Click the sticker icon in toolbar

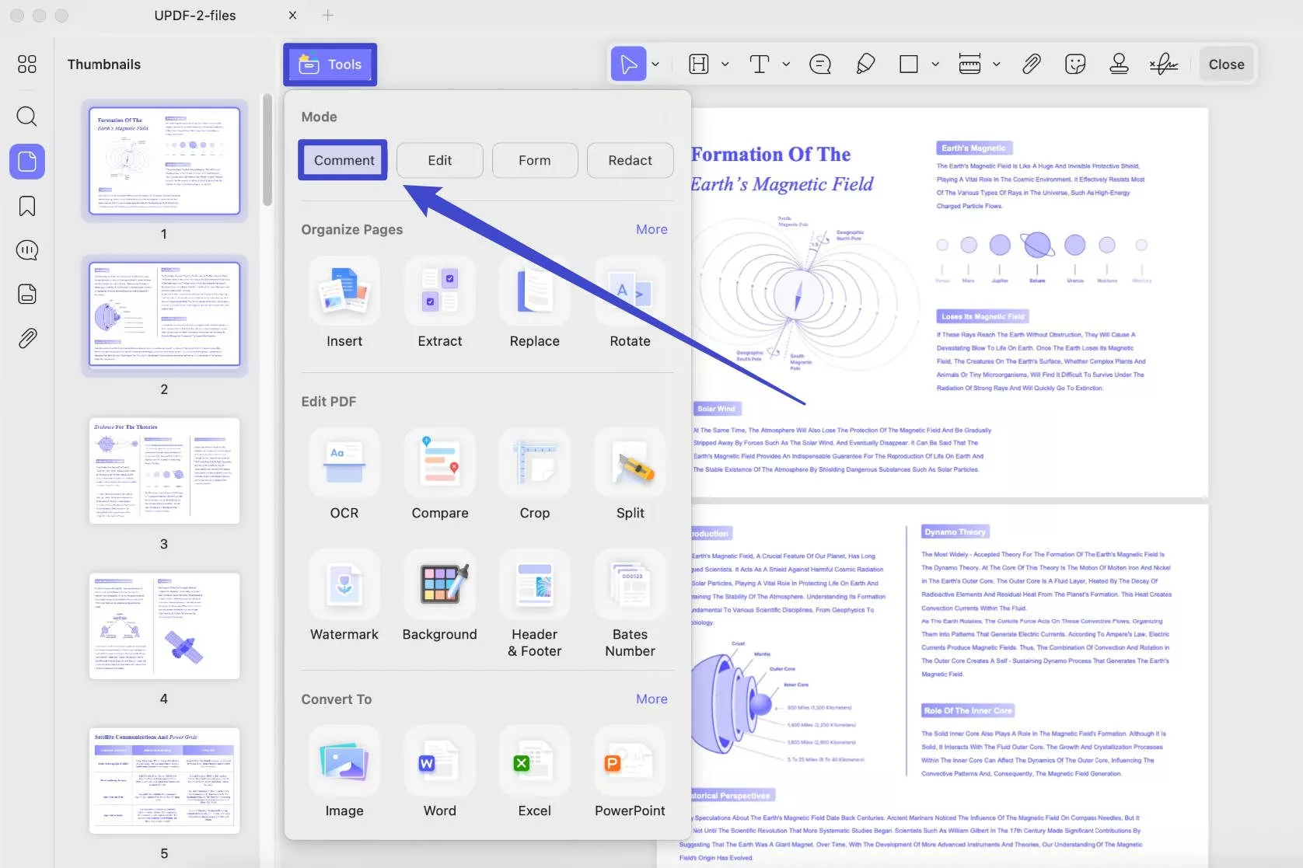(1075, 64)
